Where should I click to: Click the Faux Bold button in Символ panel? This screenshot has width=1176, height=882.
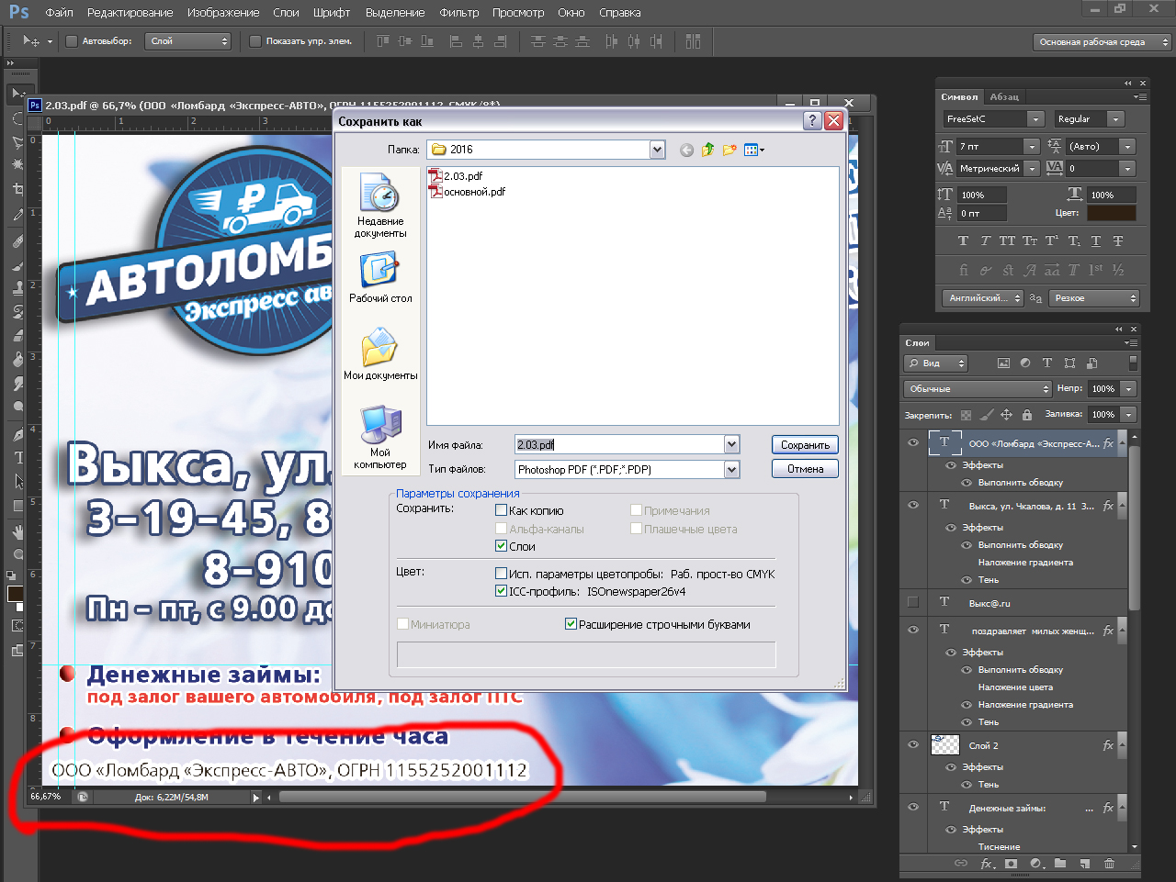(x=963, y=240)
